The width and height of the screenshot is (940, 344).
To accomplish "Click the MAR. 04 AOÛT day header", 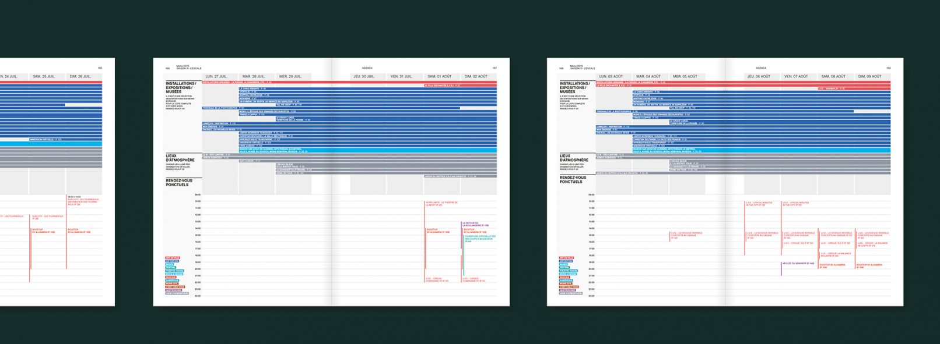I will coord(648,76).
